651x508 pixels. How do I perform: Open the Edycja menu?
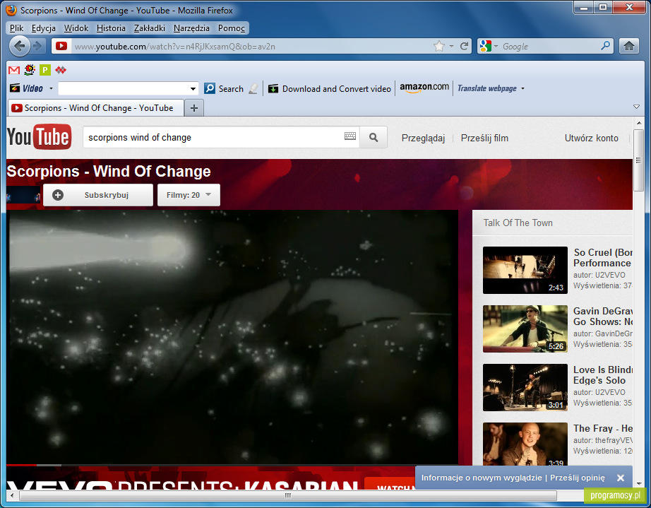click(44, 28)
